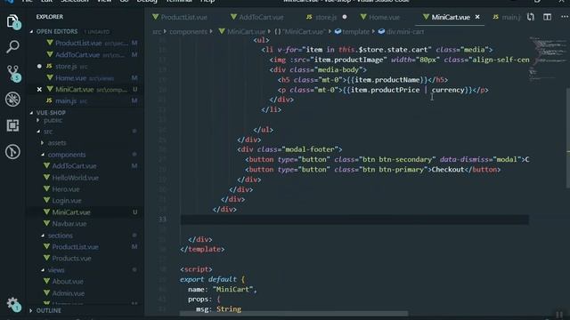Open ProductList.vue in sections folder

click(75, 247)
